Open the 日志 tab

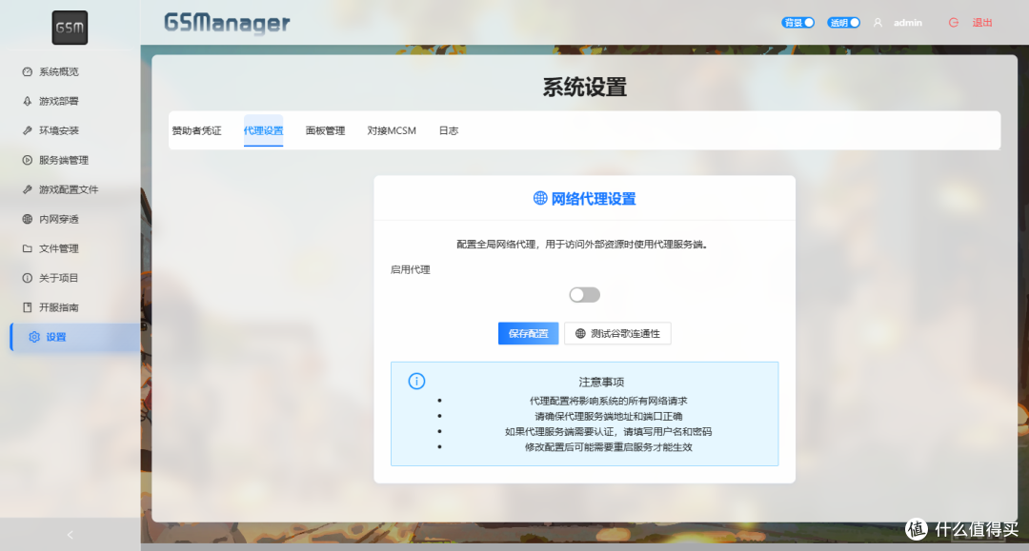point(448,130)
